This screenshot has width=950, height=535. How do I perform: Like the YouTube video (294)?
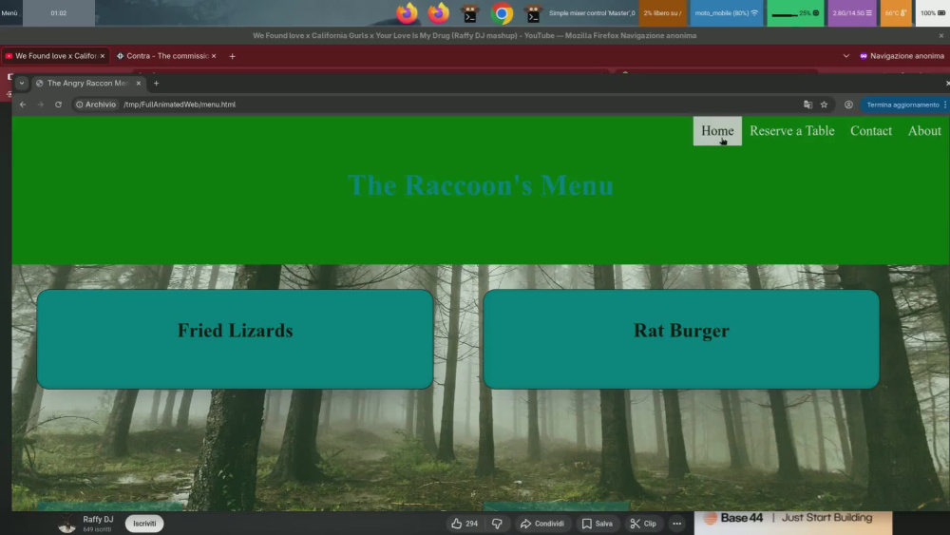click(465, 524)
